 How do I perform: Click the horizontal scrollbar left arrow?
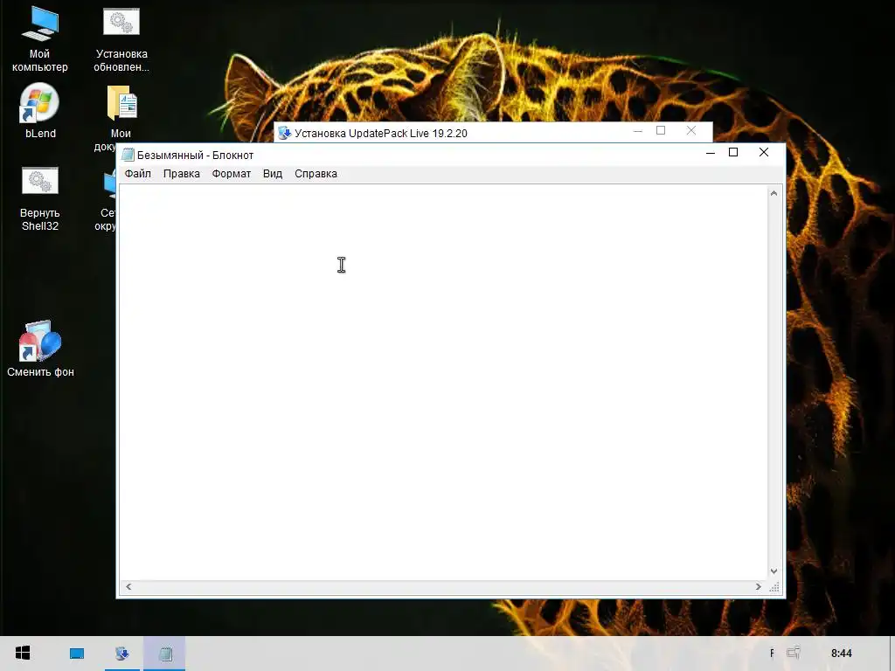[128, 586]
